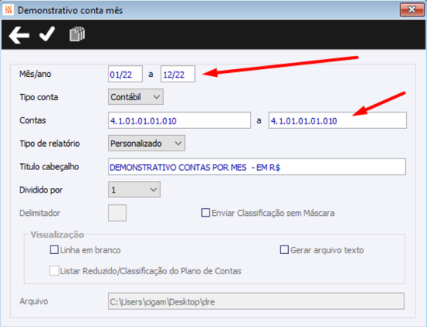Select the ending Mês/ano field 12/22

click(x=178, y=74)
